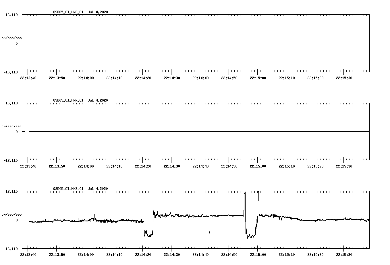Click the 22:15:00 time label under HNE plot
Viewport: 390px width, 265px height.
click(258, 78)
